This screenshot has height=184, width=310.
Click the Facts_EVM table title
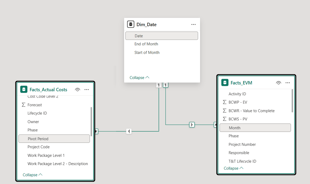pos(241,83)
